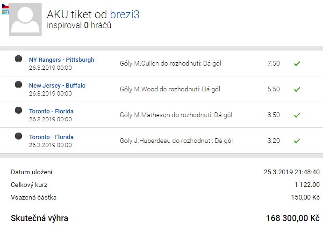Click the green checkmark for odds 8.50

[x=297, y=115]
